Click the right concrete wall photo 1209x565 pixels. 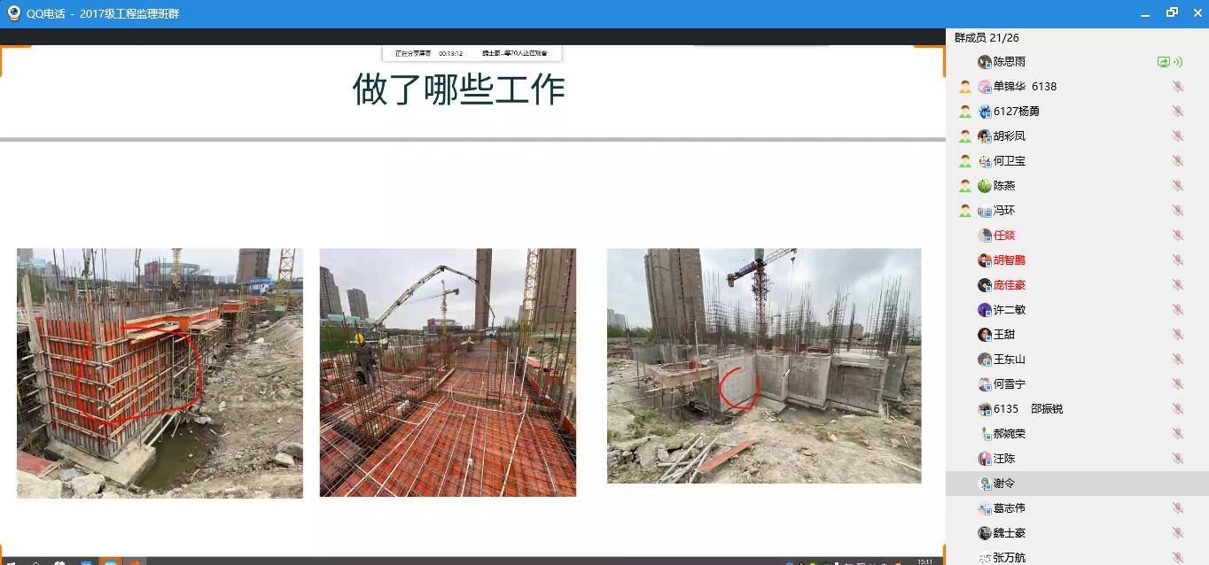763,365
